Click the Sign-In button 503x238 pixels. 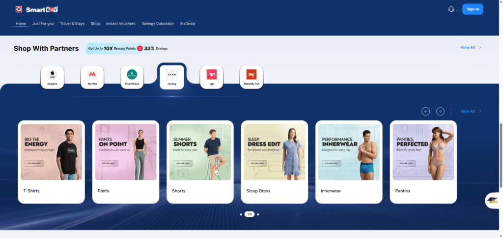point(473,9)
